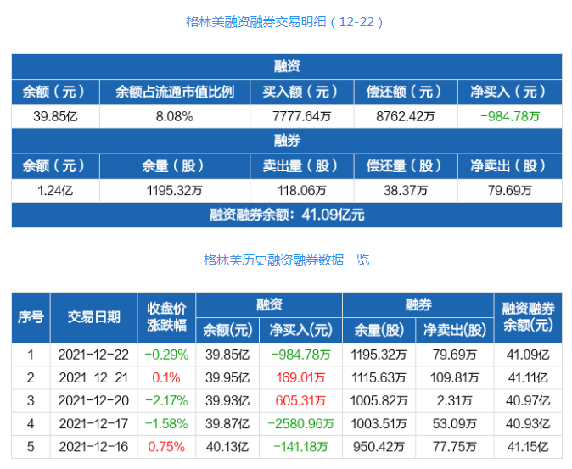Click the date 2021-12-17
This screenshot has height=469, width=572.
(93, 424)
